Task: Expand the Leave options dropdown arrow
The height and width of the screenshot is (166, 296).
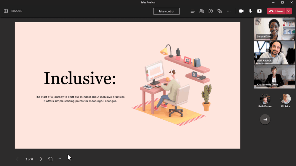Action: tap(289, 11)
